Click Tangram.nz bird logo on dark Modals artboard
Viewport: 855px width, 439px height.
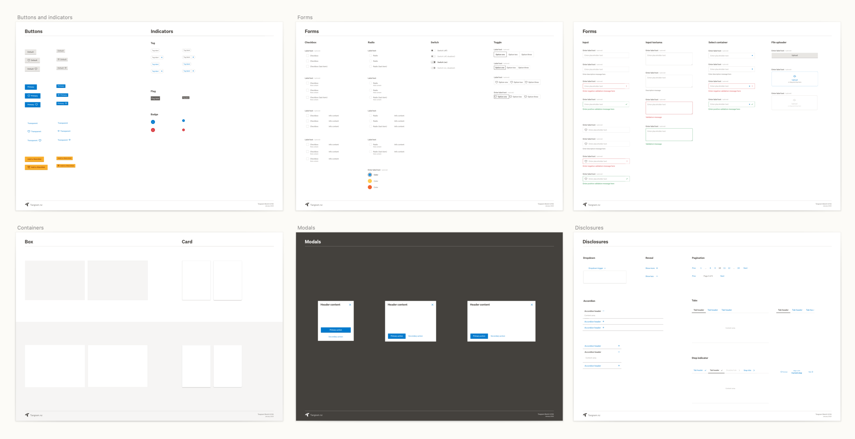307,415
